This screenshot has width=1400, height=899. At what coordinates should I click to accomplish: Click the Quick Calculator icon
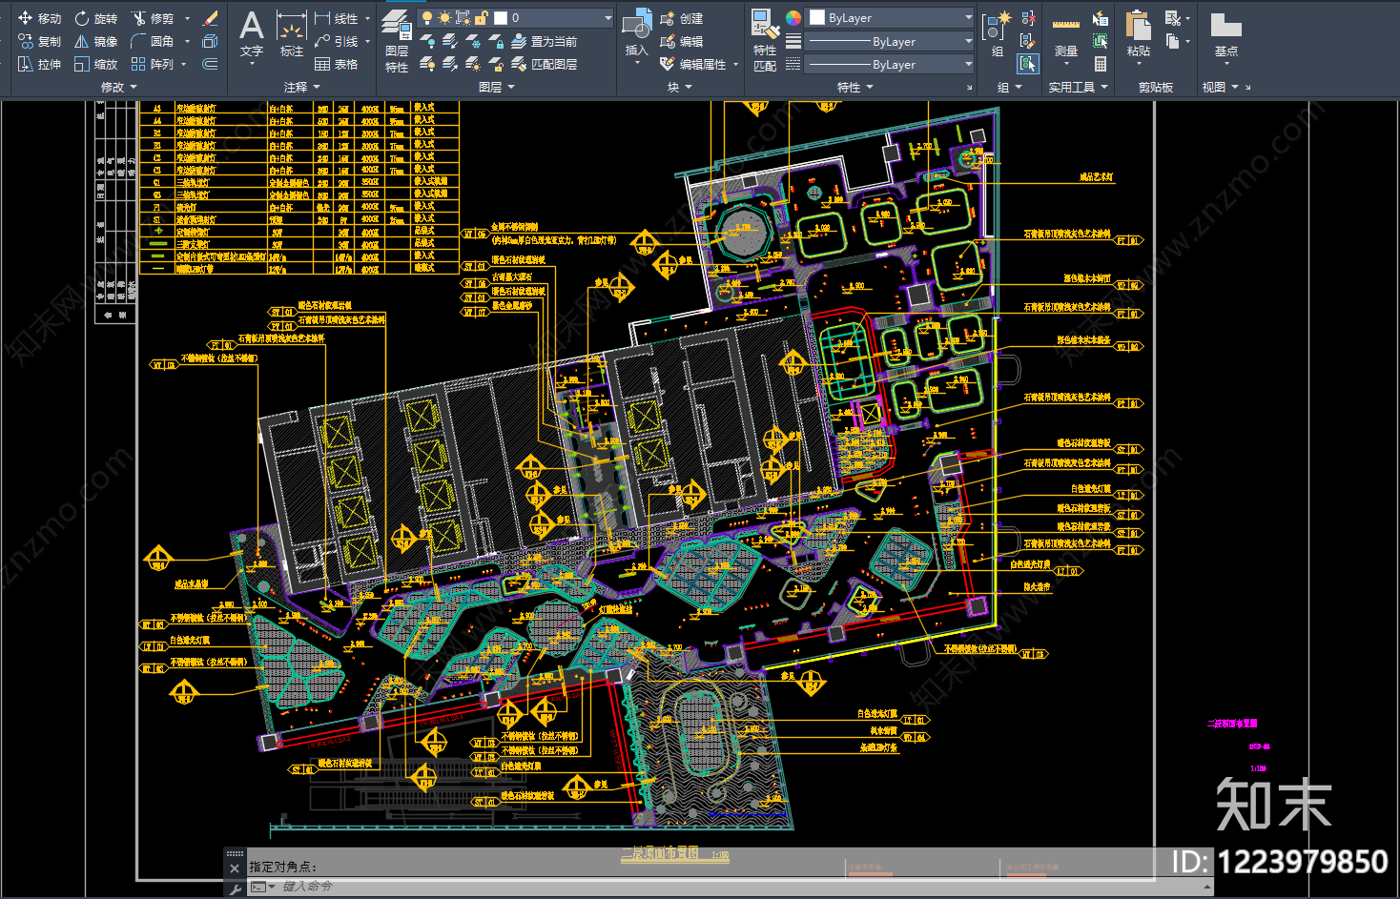pos(1101,64)
